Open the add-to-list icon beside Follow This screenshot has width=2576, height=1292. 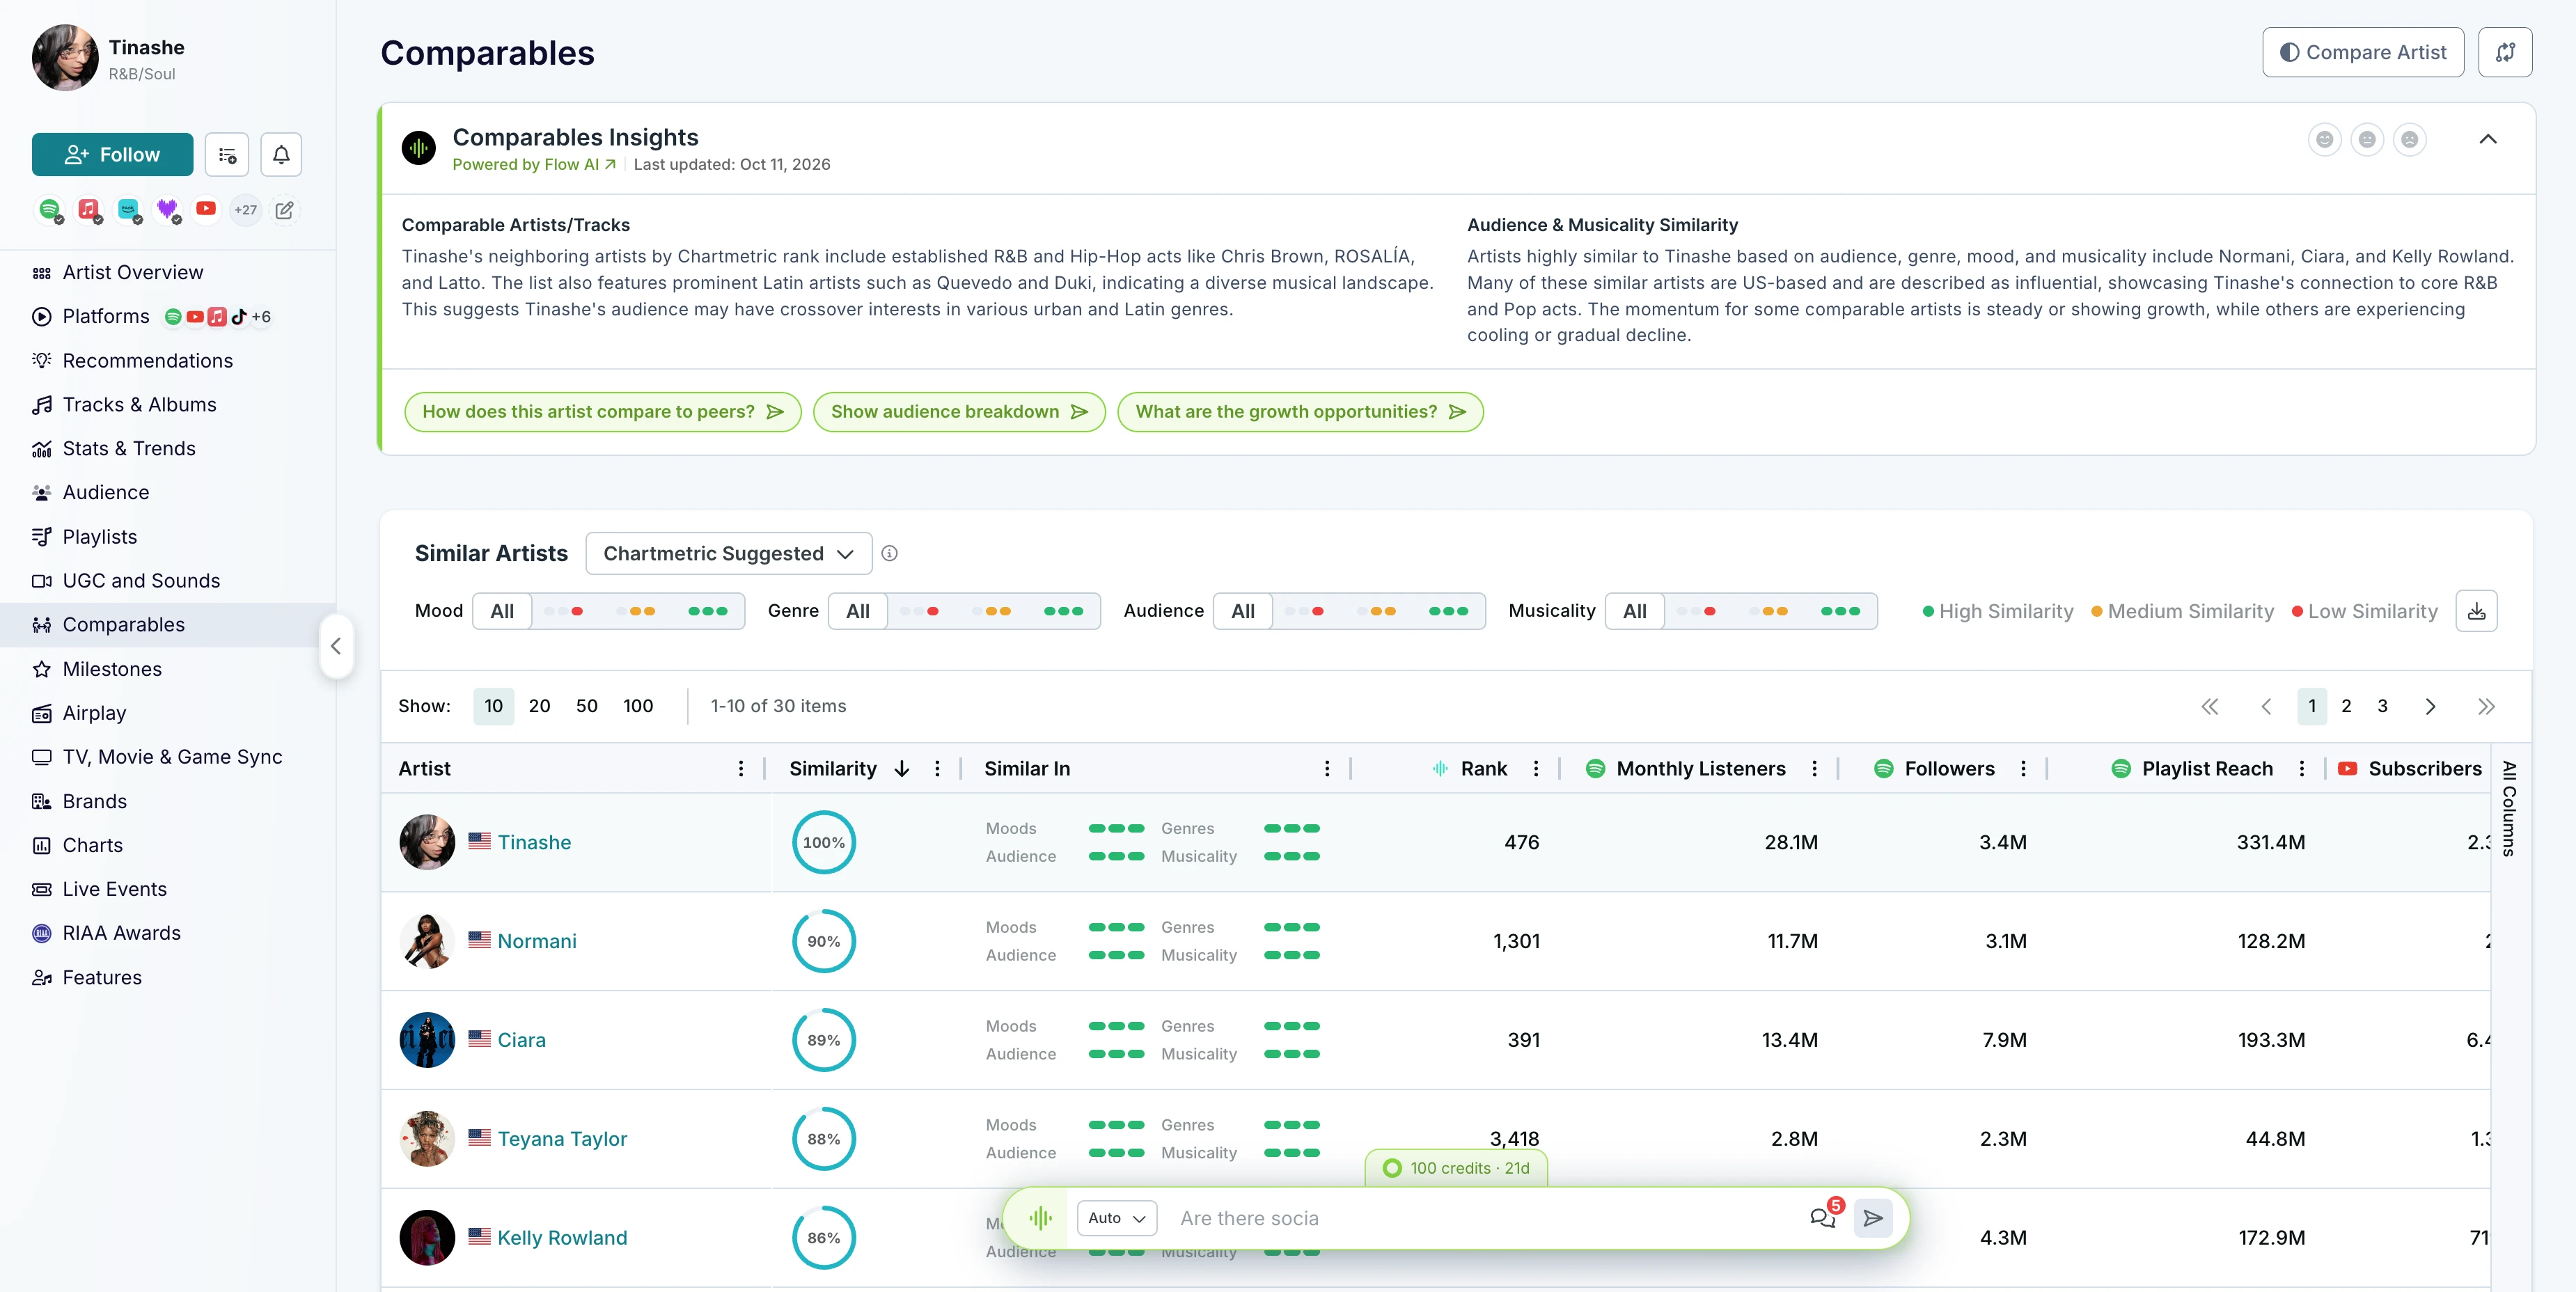coord(227,155)
